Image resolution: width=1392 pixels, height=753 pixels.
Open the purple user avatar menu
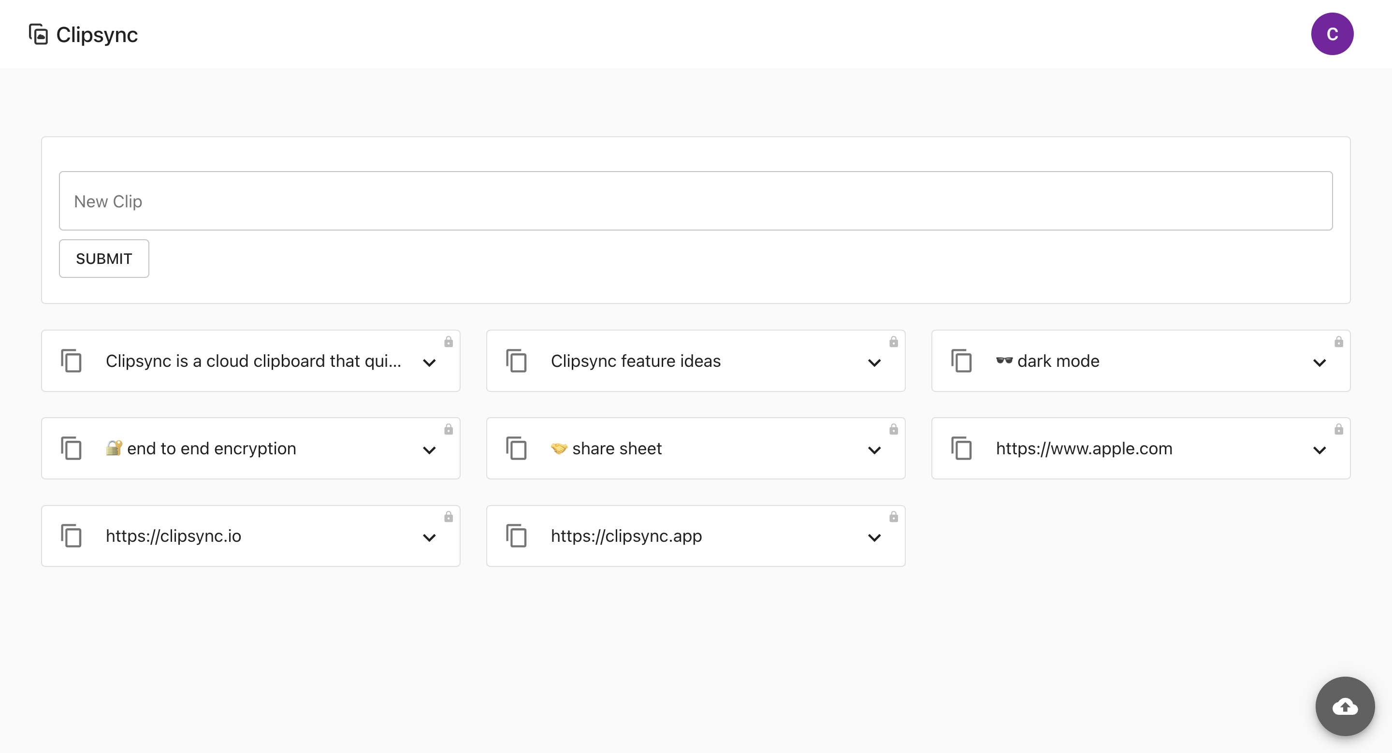tap(1332, 34)
